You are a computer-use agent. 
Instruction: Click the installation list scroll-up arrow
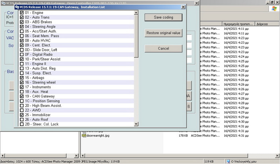point(136,13)
